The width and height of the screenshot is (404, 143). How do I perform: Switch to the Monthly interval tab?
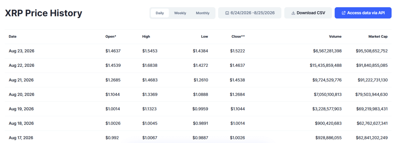pyautogui.click(x=203, y=13)
